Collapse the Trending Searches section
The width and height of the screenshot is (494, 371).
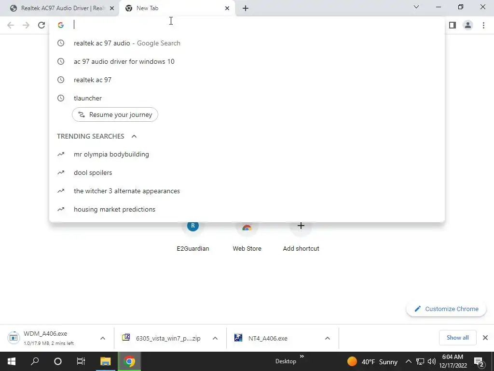tap(134, 136)
